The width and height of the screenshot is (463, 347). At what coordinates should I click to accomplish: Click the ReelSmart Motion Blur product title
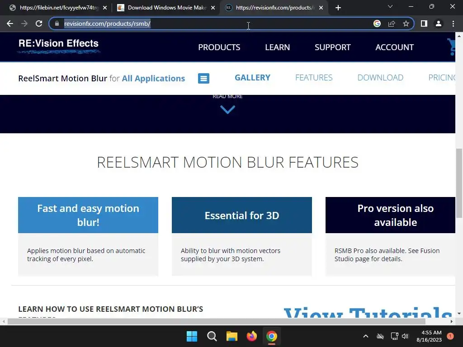click(x=62, y=79)
